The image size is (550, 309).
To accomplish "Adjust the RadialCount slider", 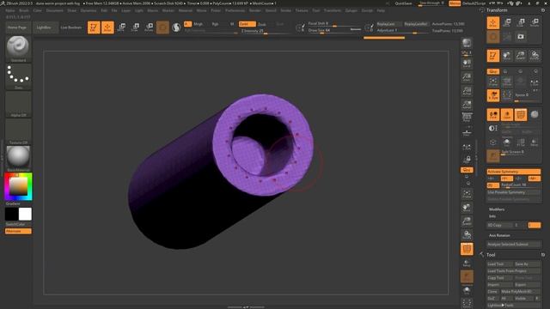I will 521,185.
